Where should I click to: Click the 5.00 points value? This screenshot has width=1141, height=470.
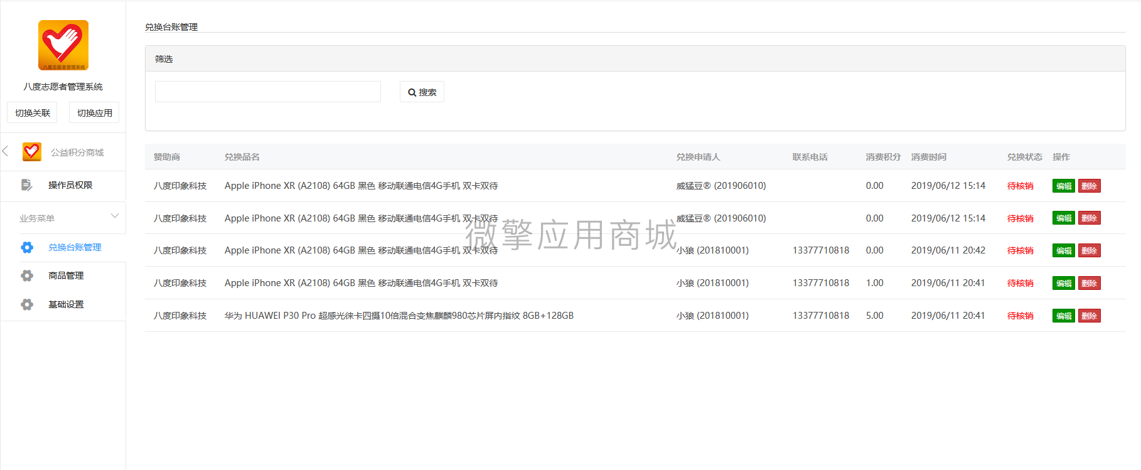click(x=875, y=316)
